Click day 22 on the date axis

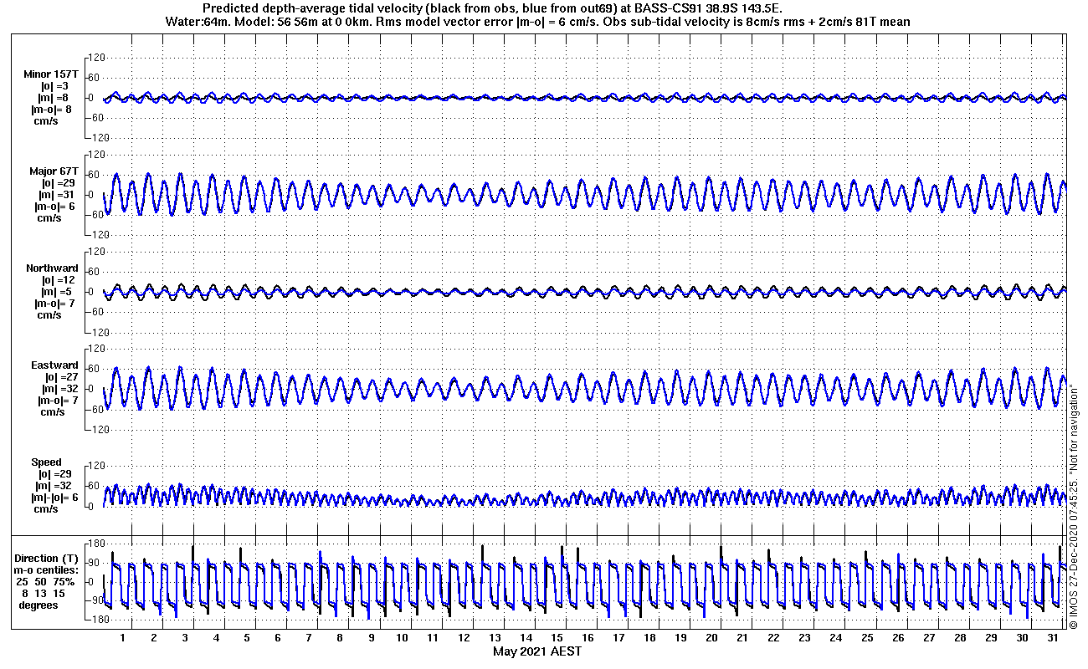pos(773,638)
